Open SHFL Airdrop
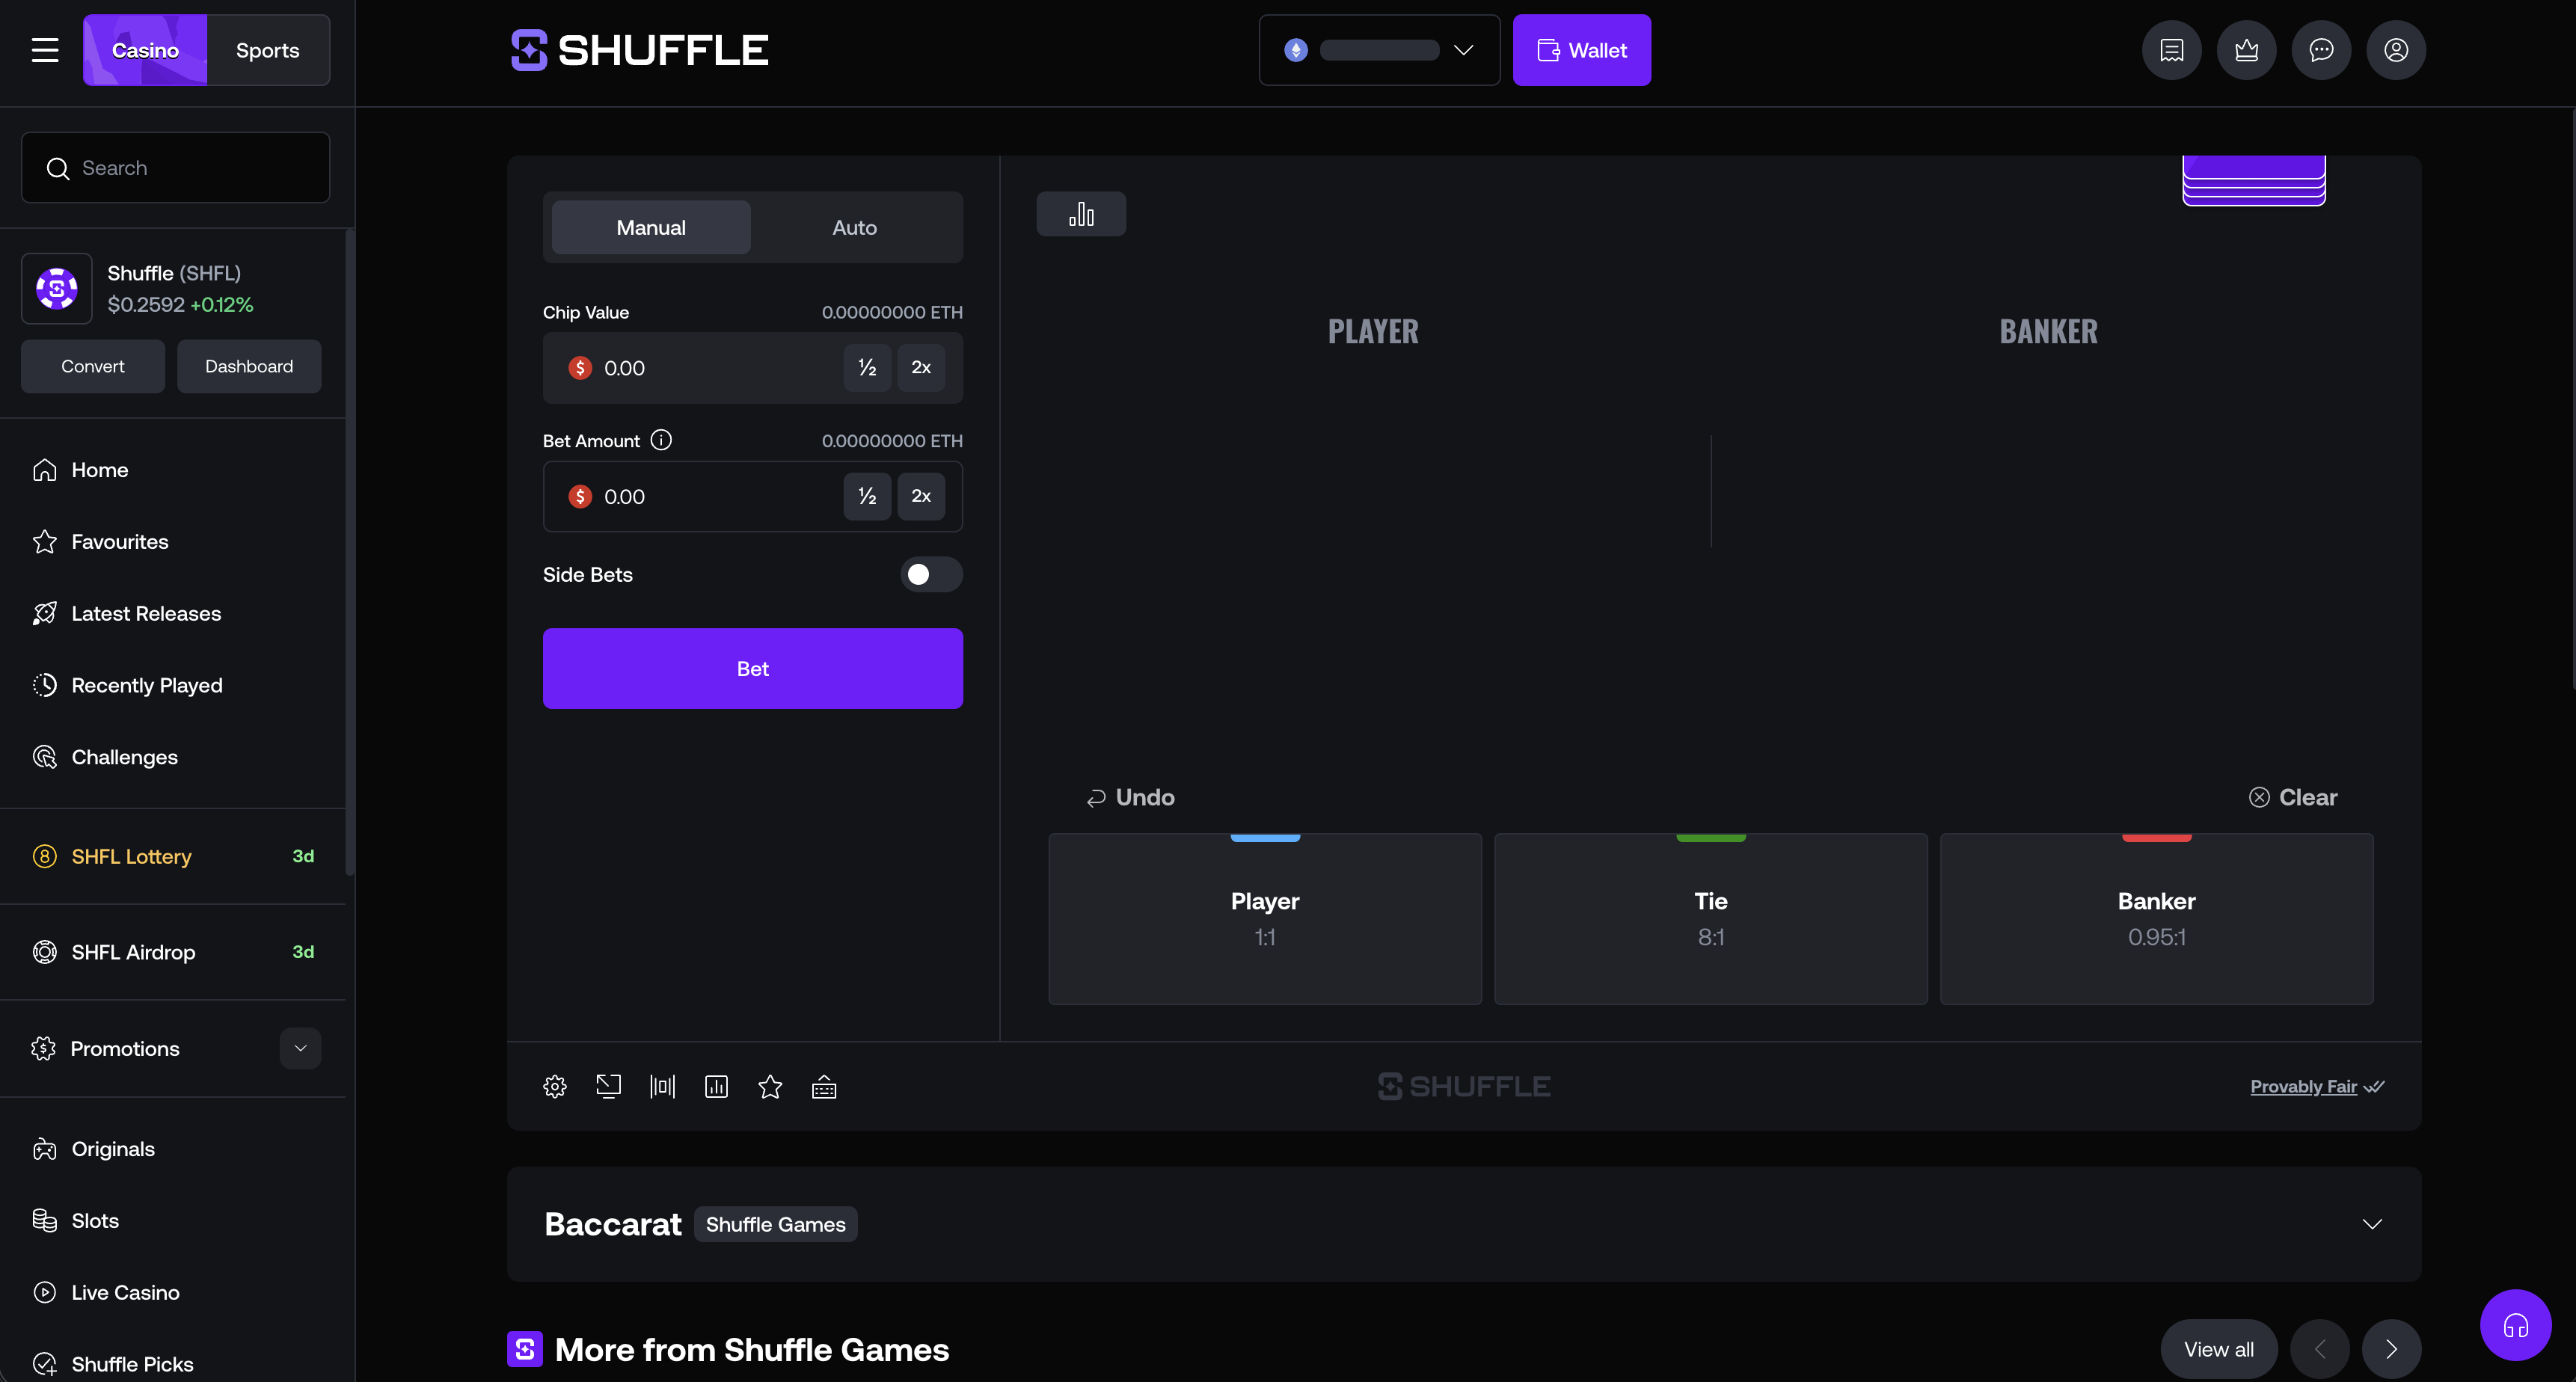Image resolution: width=2576 pixels, height=1382 pixels. click(173, 952)
